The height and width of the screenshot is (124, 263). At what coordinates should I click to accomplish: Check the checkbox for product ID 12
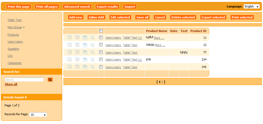(x=101, y=45)
